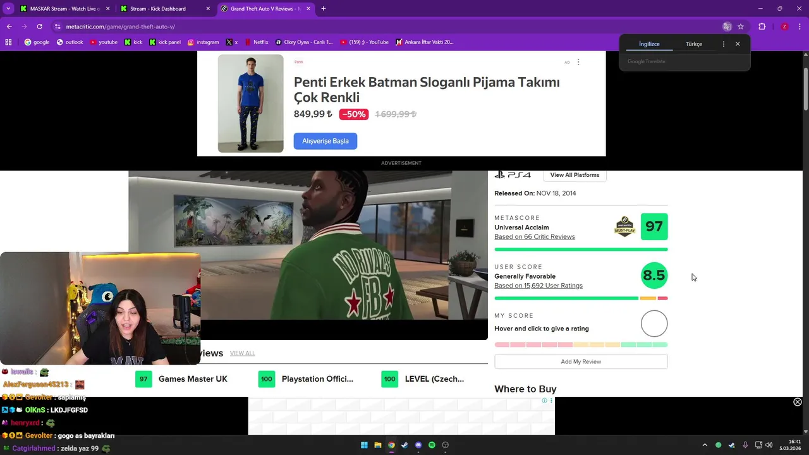Image resolution: width=809 pixels, height=455 pixels.
Task: Switch to Stream - Kick Dashboard tab
Action: [166, 9]
